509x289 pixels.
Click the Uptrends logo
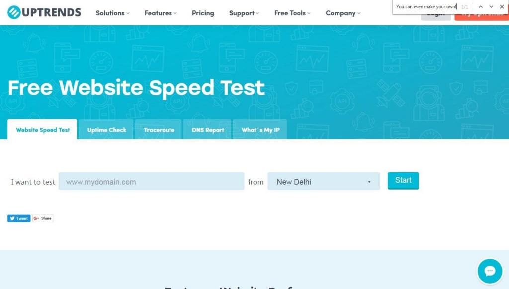44,12
